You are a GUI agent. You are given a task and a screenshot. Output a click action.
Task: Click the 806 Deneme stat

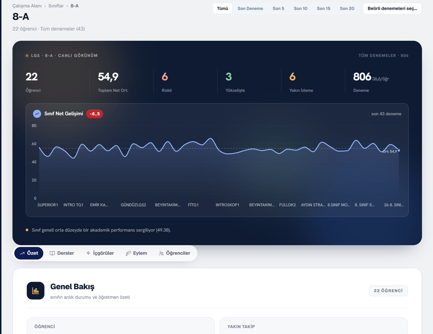[x=371, y=82]
